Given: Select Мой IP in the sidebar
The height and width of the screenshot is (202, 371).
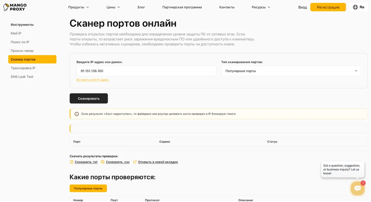Looking at the screenshot, I should coord(16,33).
